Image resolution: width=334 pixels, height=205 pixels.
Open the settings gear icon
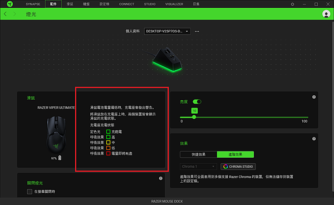pos(292,4)
